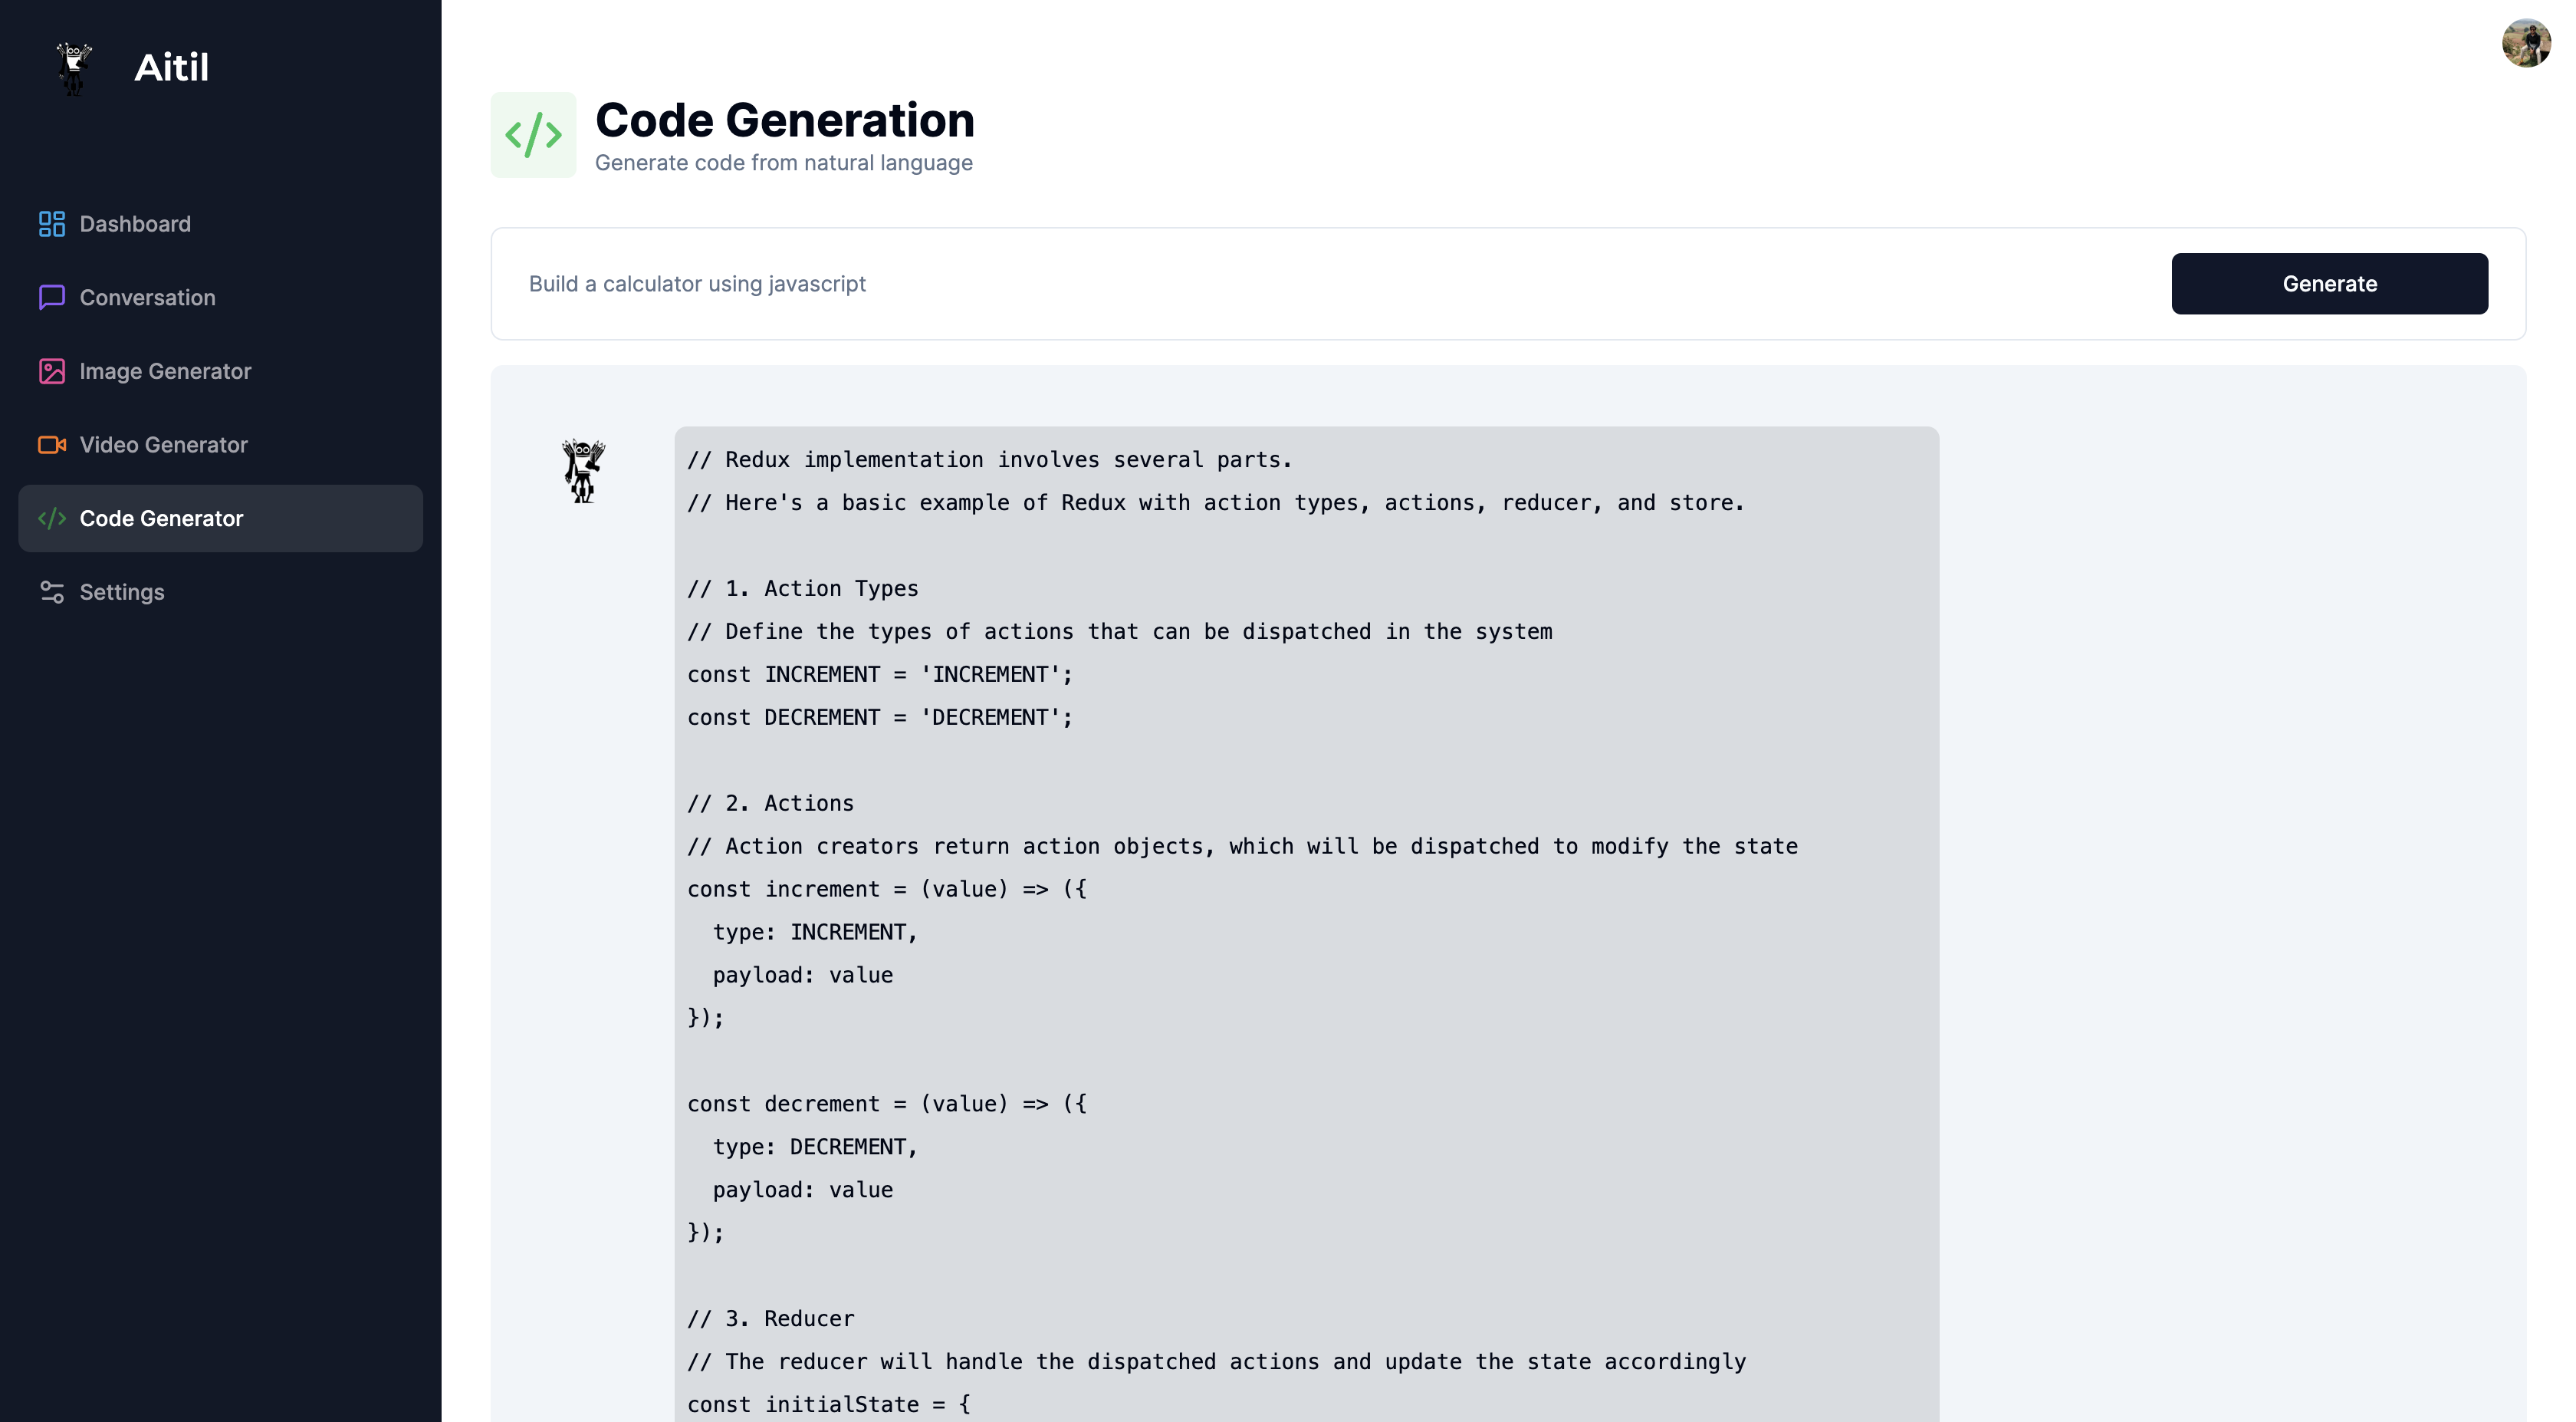Select Image Generator sidebar entry
The width and height of the screenshot is (2576, 1422).
click(x=165, y=371)
